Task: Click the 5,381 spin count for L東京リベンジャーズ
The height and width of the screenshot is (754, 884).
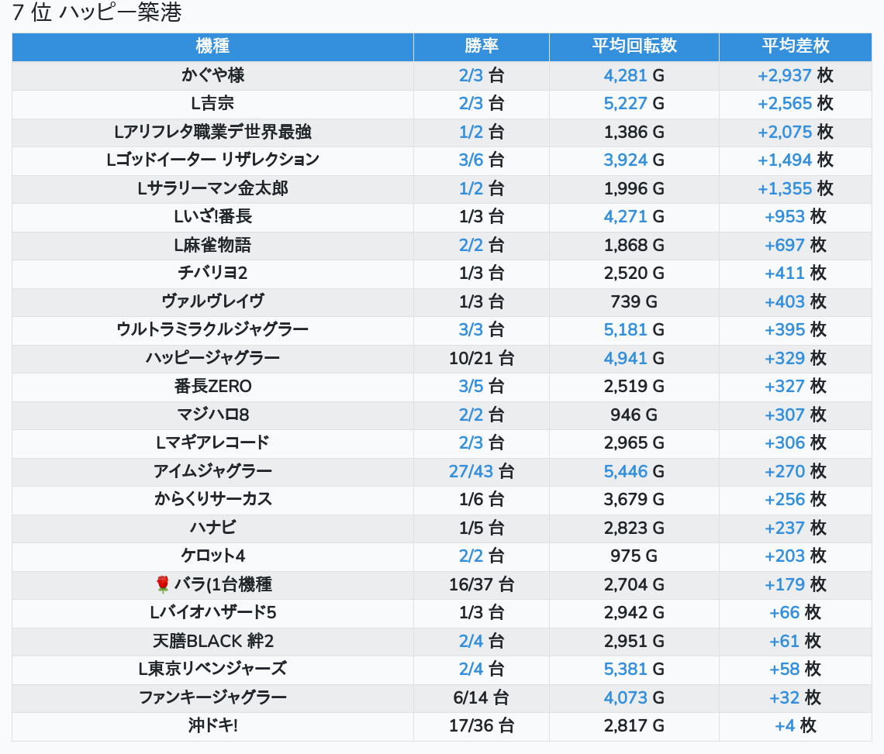Action: (x=625, y=669)
